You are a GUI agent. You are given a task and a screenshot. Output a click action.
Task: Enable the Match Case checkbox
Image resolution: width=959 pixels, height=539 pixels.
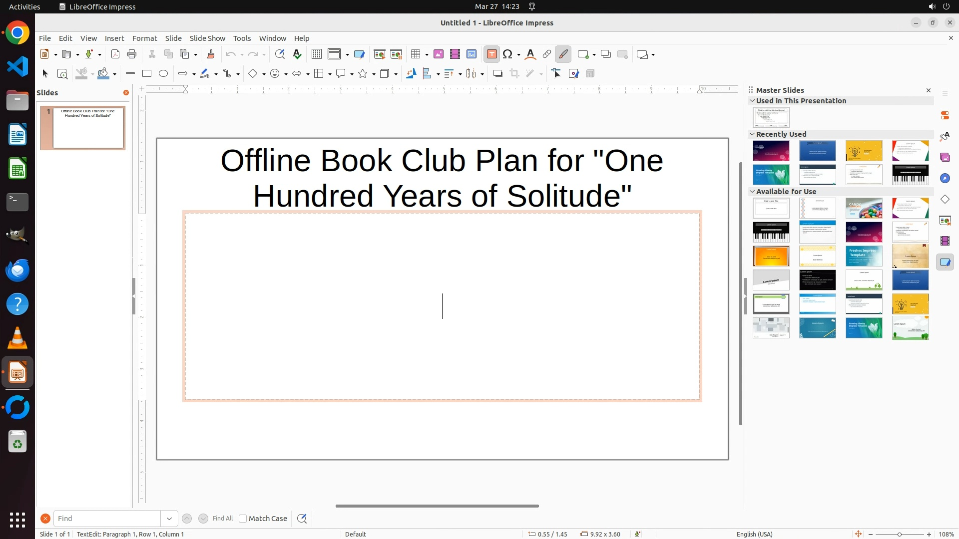pyautogui.click(x=243, y=519)
